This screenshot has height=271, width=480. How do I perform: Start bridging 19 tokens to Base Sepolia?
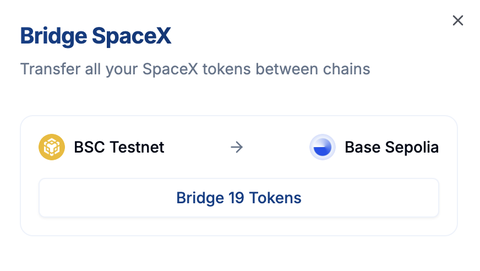(x=239, y=198)
